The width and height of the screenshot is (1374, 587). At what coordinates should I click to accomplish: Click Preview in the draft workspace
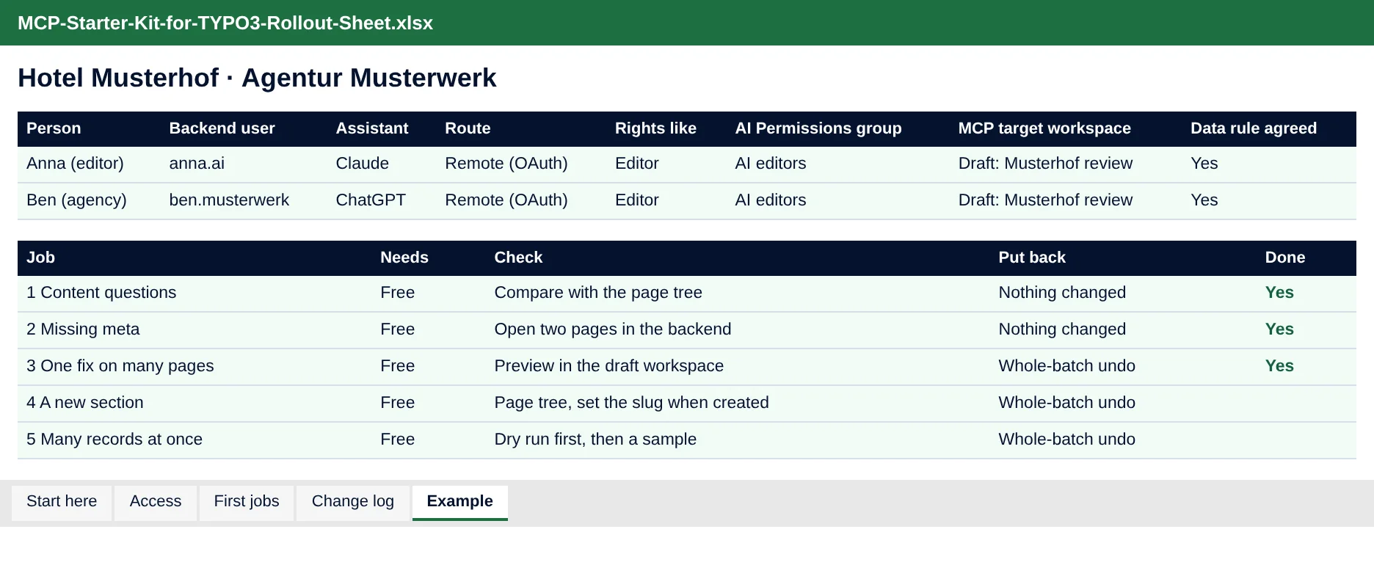[x=609, y=366]
